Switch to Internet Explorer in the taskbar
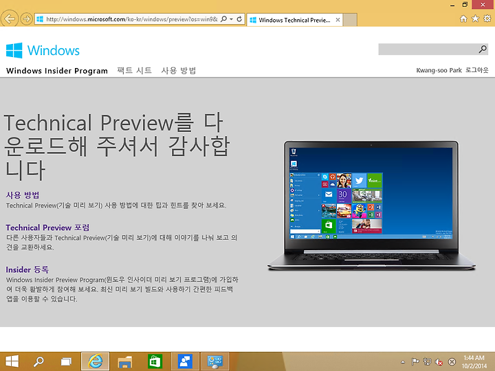The width and height of the screenshot is (495, 371). pyautogui.click(x=96, y=361)
